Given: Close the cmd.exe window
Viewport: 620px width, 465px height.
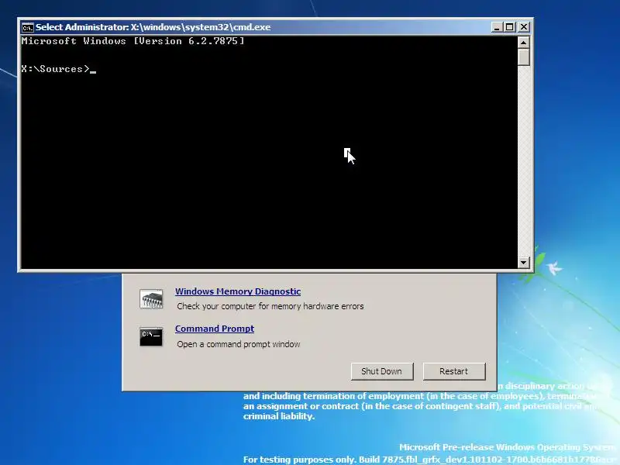Looking at the screenshot, I should coord(524,27).
